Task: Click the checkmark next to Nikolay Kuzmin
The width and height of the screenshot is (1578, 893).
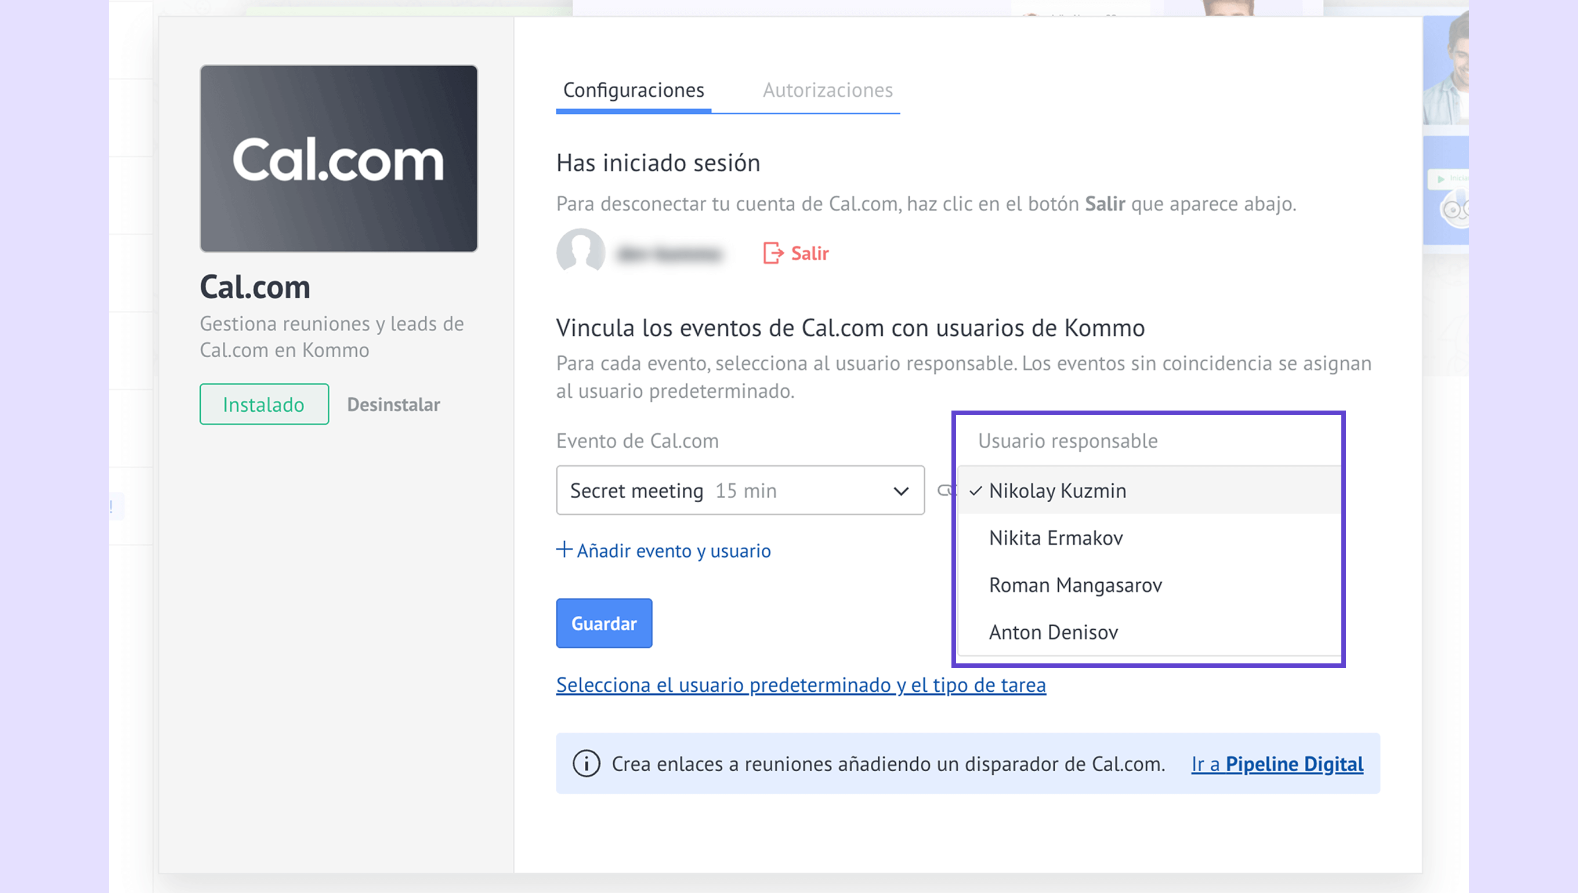Action: (975, 491)
